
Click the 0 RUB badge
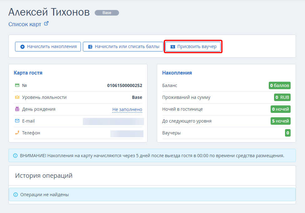[x=282, y=97]
